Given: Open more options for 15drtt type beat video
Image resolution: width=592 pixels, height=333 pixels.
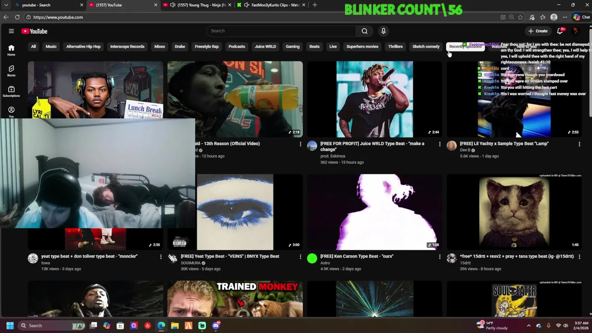Looking at the screenshot, I should click(580, 257).
